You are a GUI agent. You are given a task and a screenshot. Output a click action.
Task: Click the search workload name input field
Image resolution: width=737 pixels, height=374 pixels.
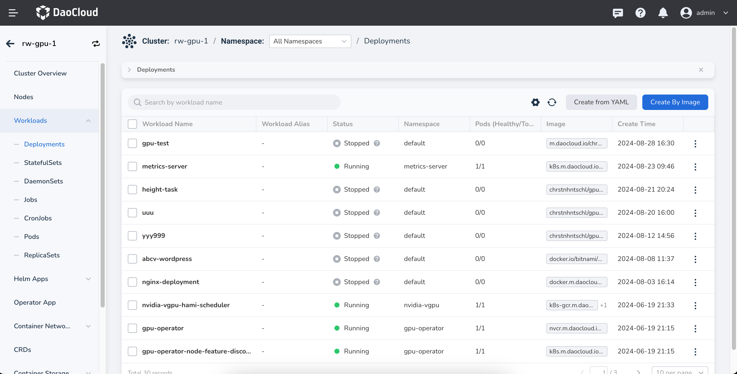point(234,102)
